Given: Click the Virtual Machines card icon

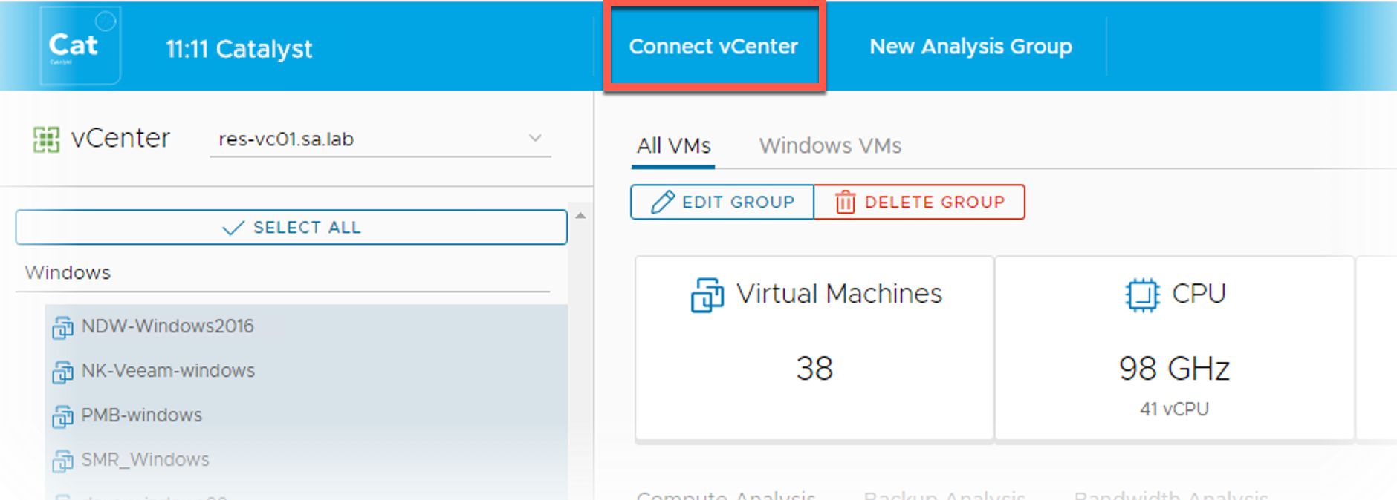Looking at the screenshot, I should [x=707, y=295].
